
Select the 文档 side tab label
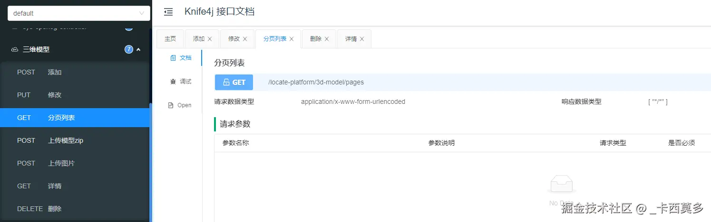[185, 58]
